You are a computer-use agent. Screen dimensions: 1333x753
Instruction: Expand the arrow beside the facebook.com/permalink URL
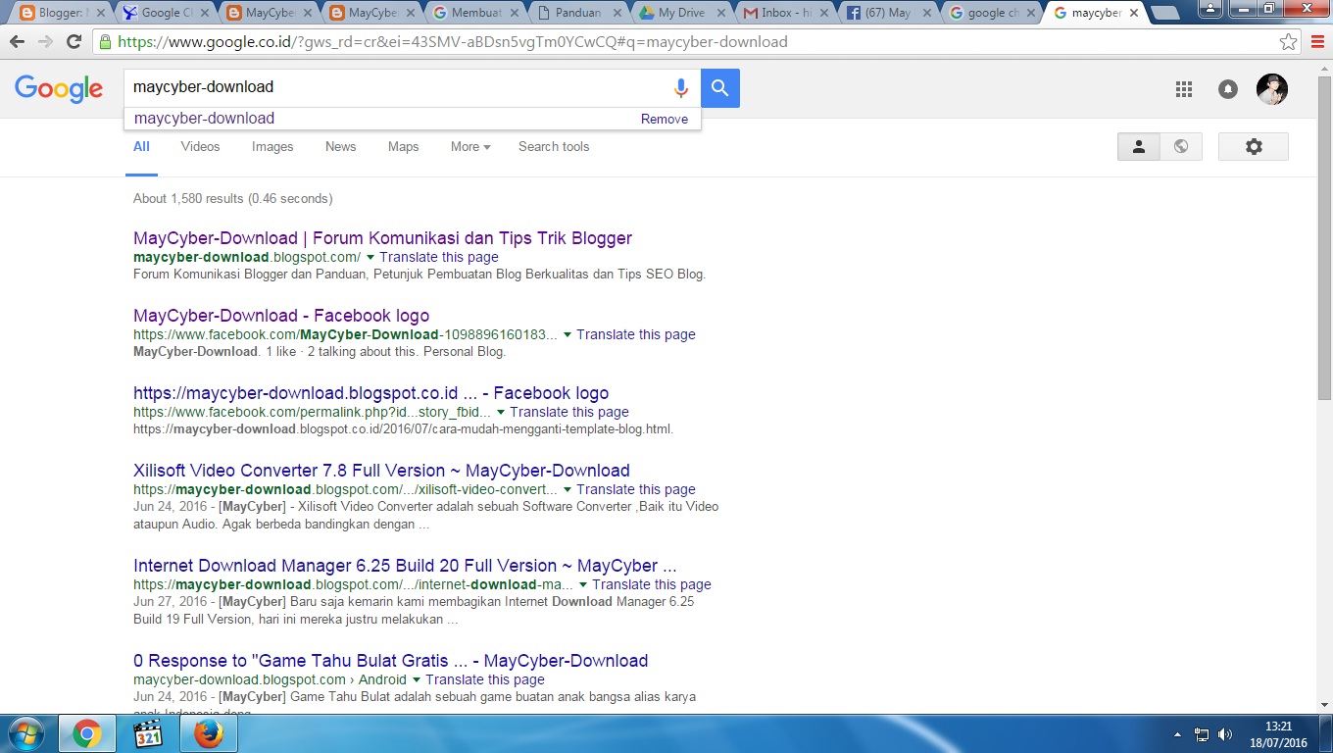tap(501, 413)
